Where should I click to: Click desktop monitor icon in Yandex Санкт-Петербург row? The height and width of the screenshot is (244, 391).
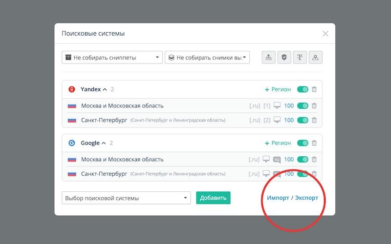coord(277,120)
